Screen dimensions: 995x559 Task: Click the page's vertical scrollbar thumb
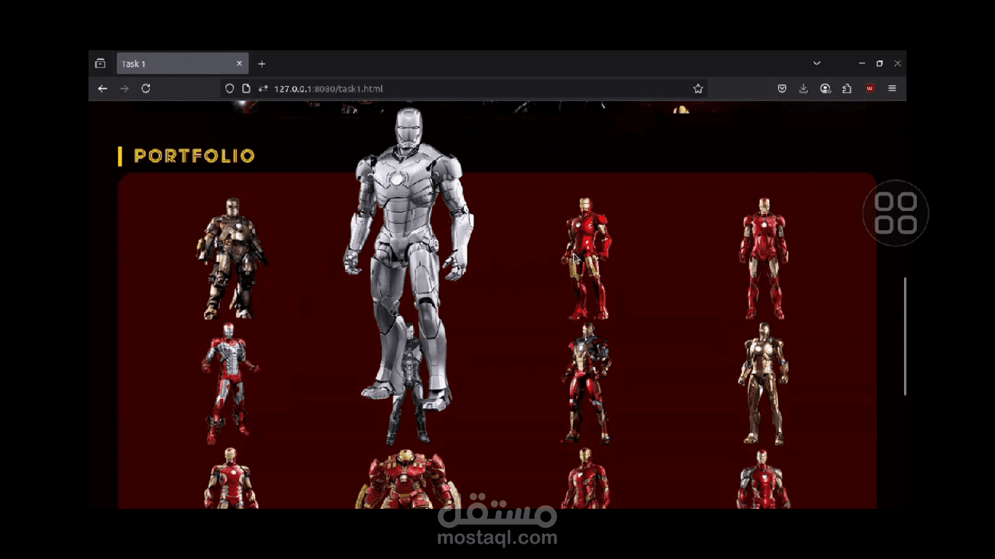[x=905, y=336]
